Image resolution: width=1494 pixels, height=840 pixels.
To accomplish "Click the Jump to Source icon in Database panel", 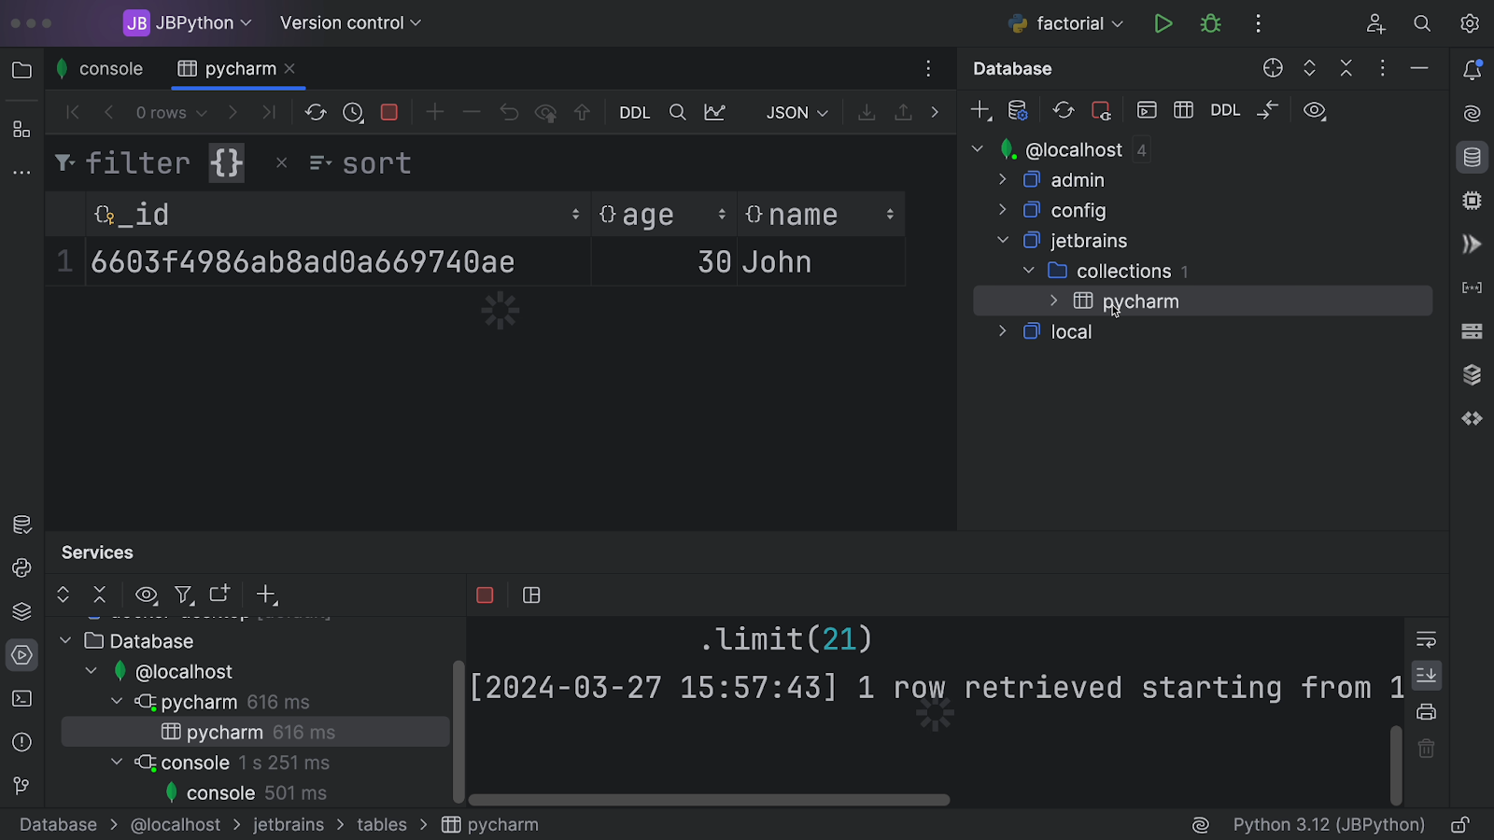I will [1267, 110].
